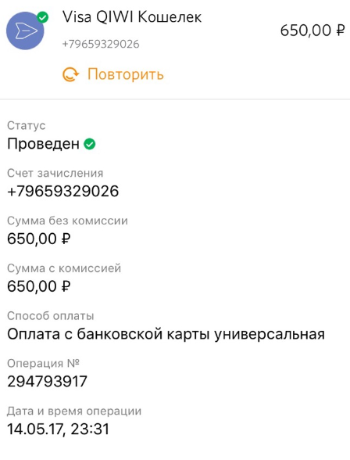Tap the Счет зачисления account number +79659329026

tap(63, 191)
